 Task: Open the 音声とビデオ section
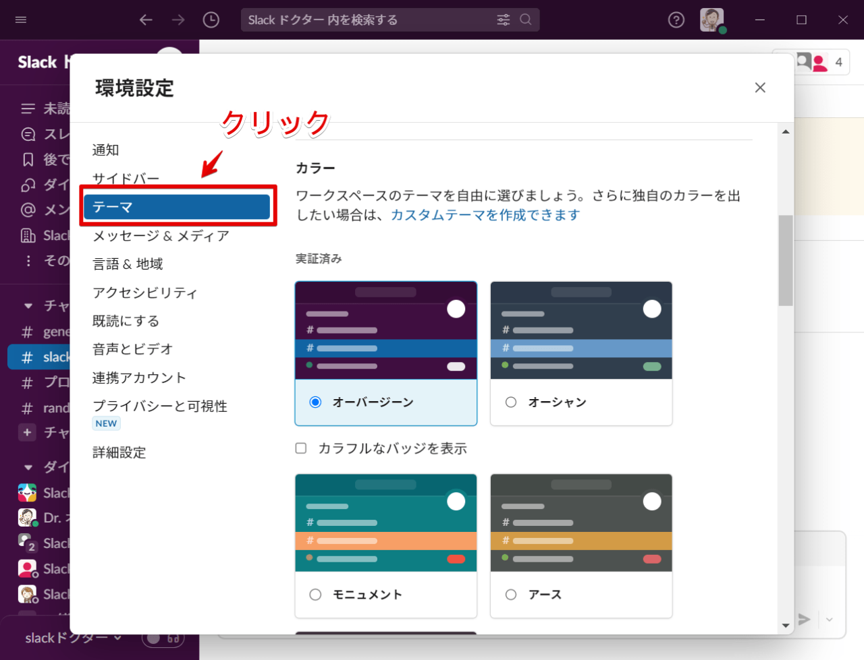coord(132,349)
